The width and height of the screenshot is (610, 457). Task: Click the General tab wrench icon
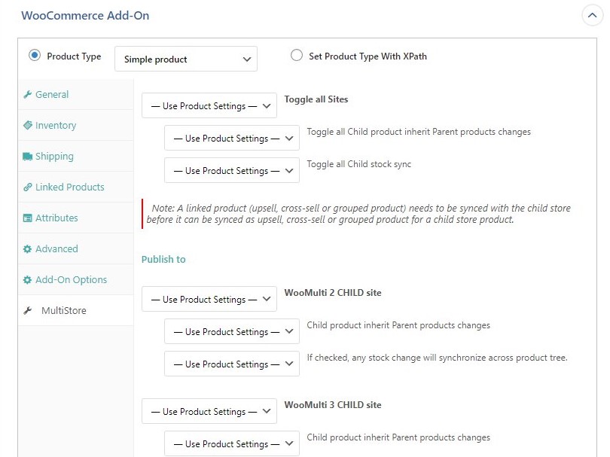[x=27, y=95]
